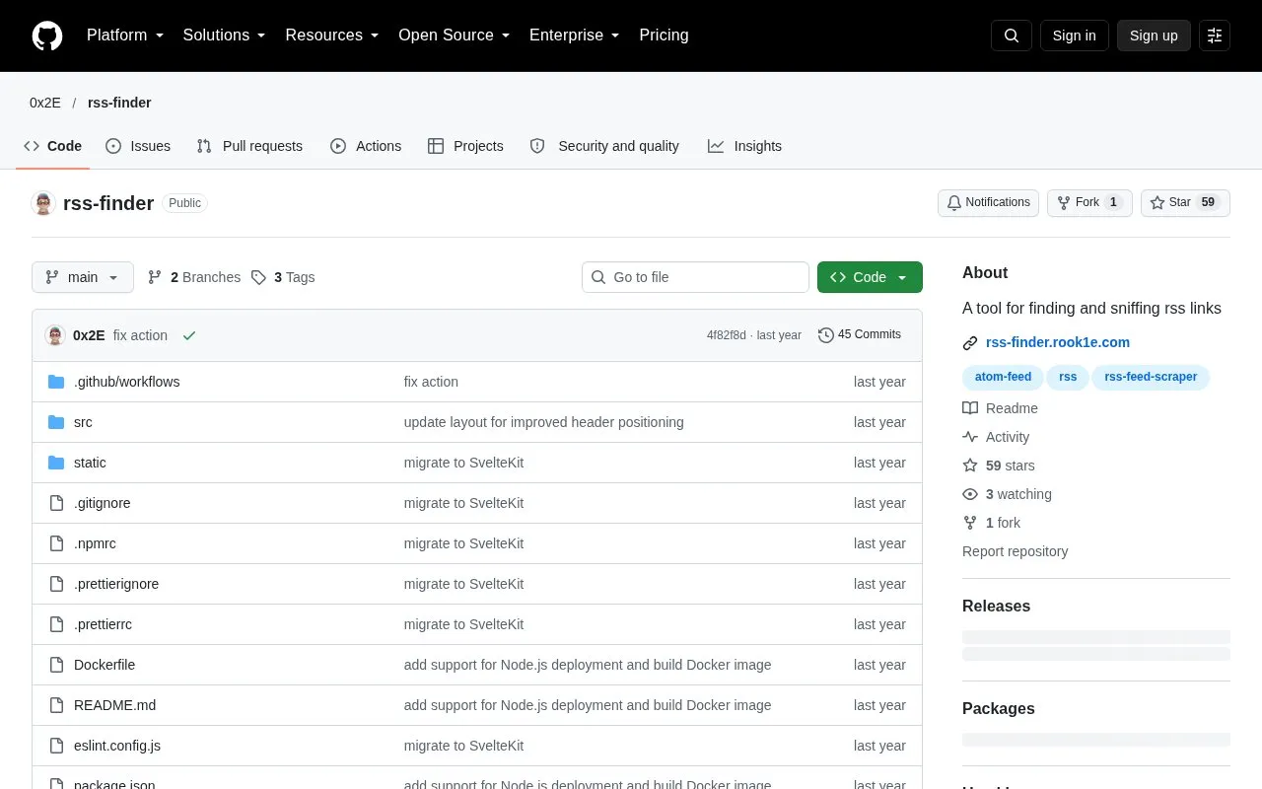Screen dimensions: 1262x789
Task: Switch to the Issues tab
Action: coord(138,146)
